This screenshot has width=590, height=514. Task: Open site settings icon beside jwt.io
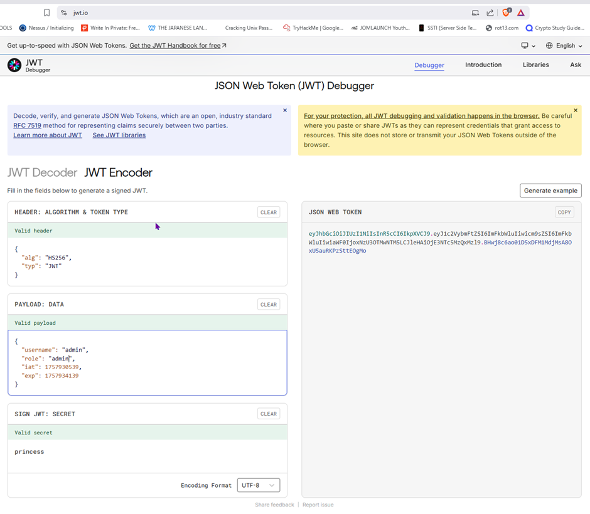(x=63, y=13)
